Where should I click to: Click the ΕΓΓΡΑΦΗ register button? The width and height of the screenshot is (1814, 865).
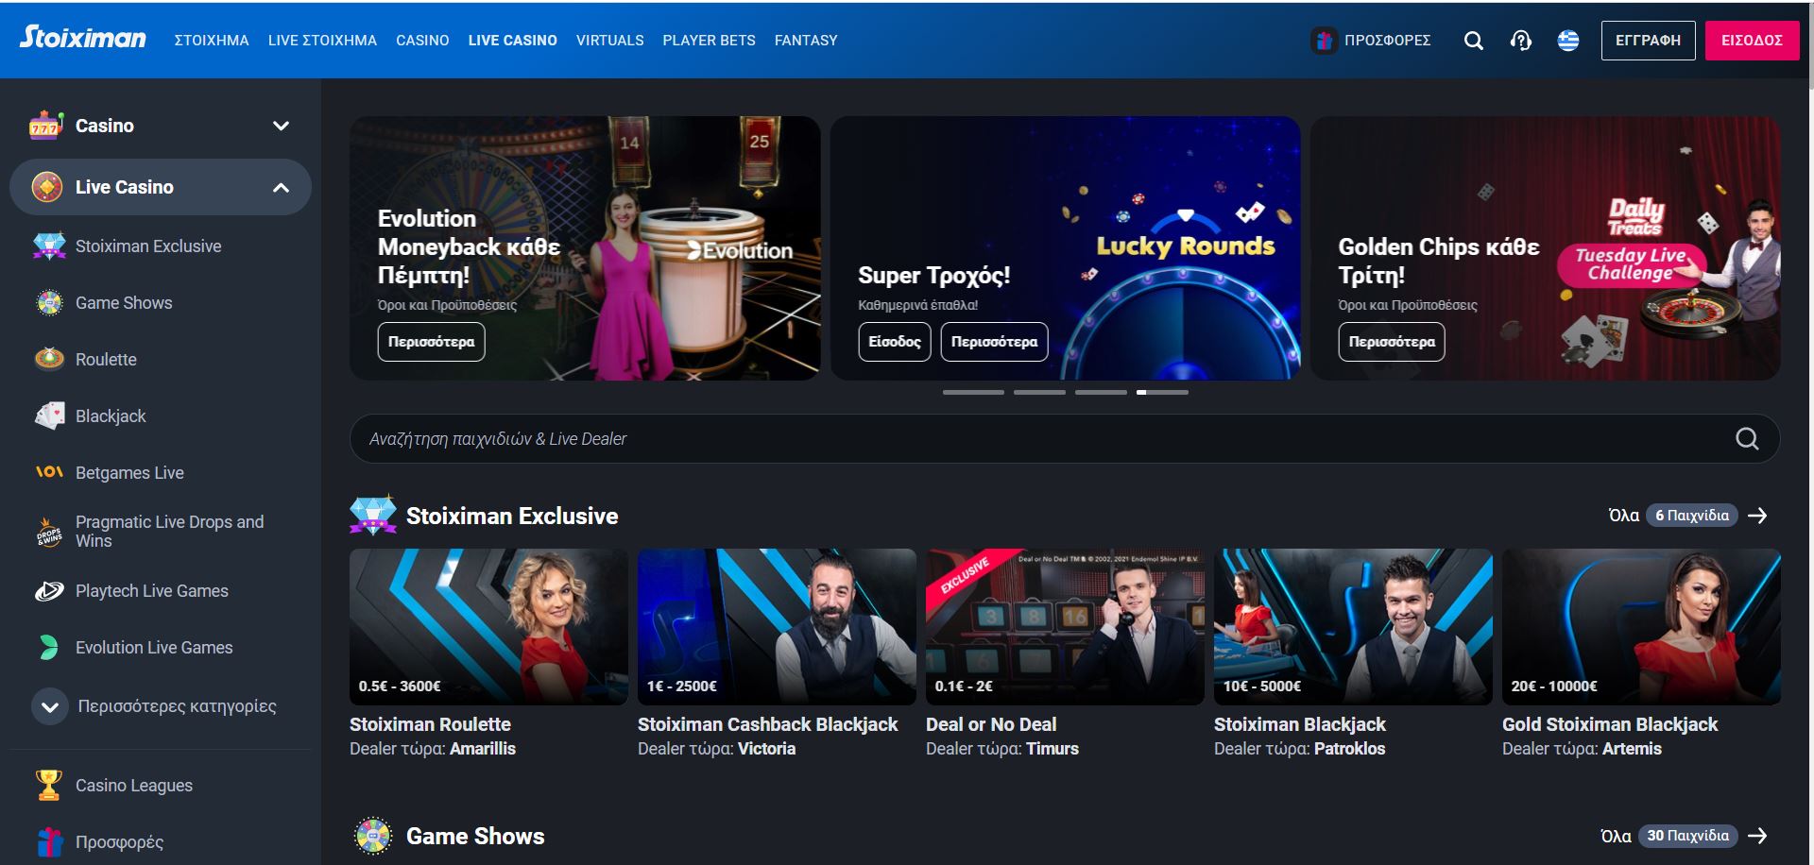point(1648,41)
